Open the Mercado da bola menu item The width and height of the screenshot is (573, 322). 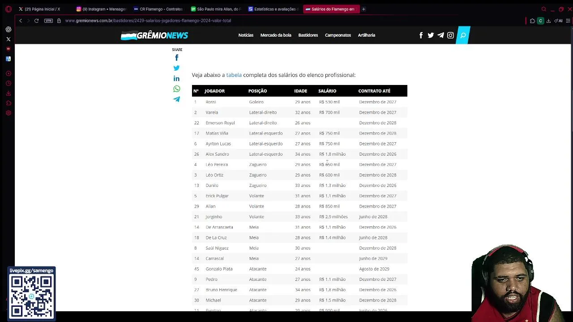[276, 35]
